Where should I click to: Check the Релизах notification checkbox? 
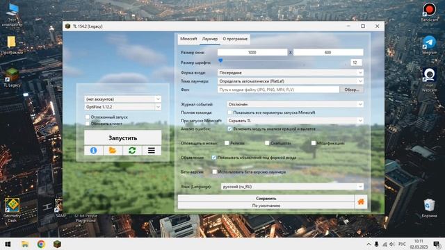[x=227, y=143]
